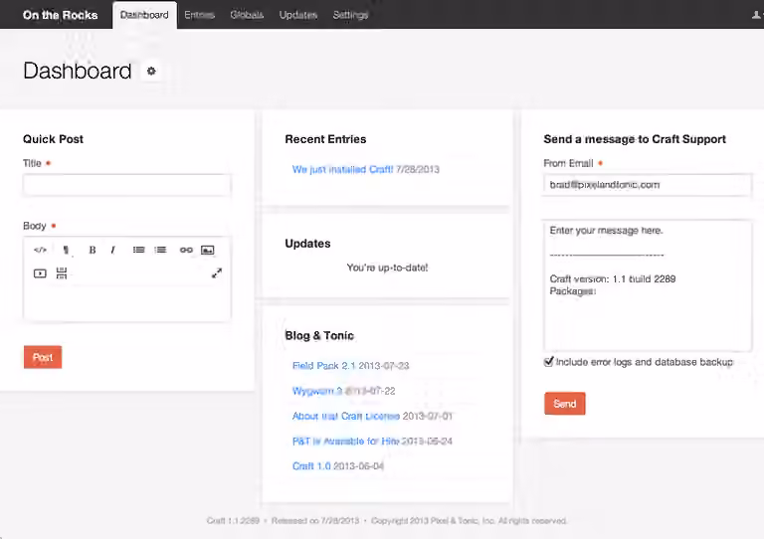
Task: Click the support message text area
Action: point(648,285)
